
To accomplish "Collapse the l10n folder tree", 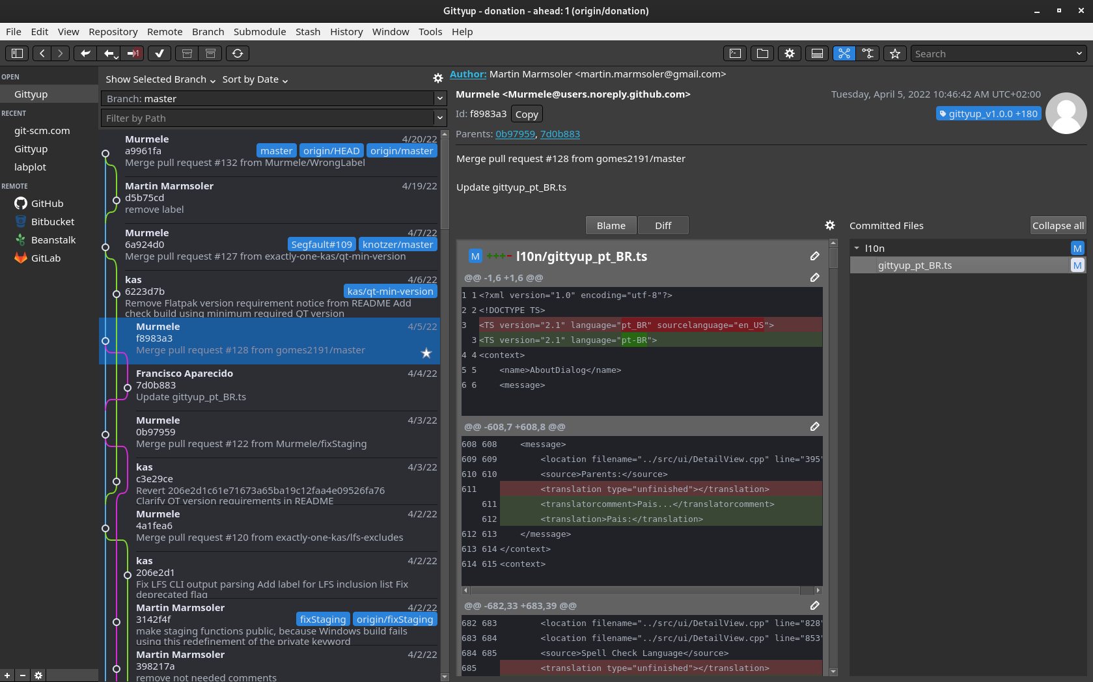I will [857, 248].
